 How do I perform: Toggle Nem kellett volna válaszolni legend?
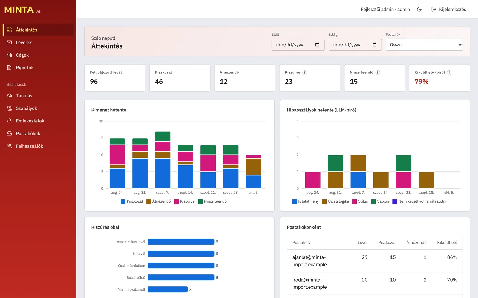[x=419, y=201]
